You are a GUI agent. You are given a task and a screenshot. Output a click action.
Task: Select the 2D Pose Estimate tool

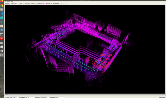pyautogui.click(x=41, y=4)
